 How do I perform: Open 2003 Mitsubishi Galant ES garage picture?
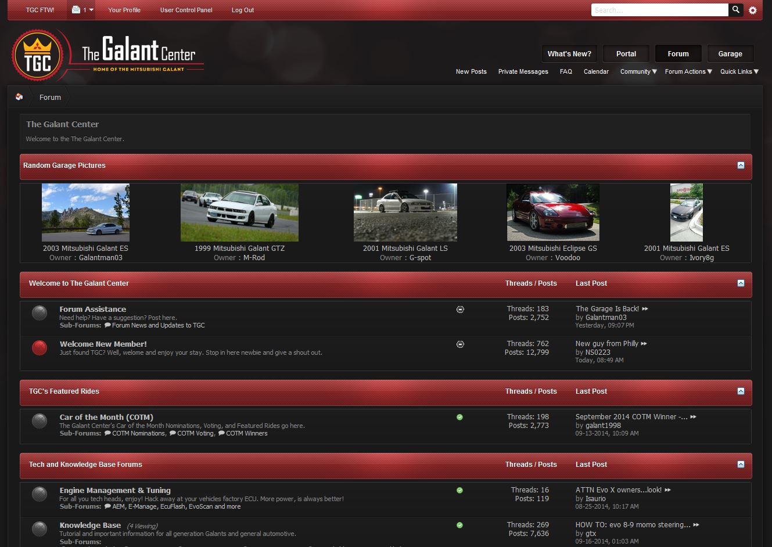(x=85, y=213)
